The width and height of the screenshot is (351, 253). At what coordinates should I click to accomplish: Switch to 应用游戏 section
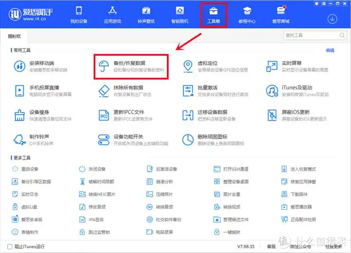point(112,15)
